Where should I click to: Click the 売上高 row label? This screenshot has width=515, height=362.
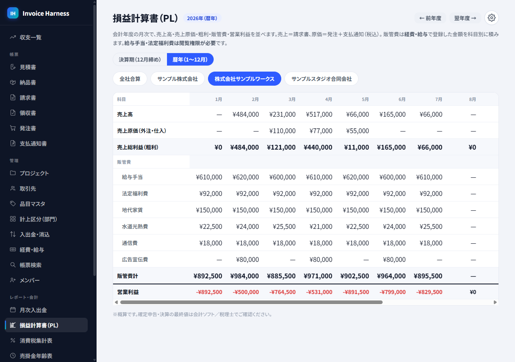[125, 114]
